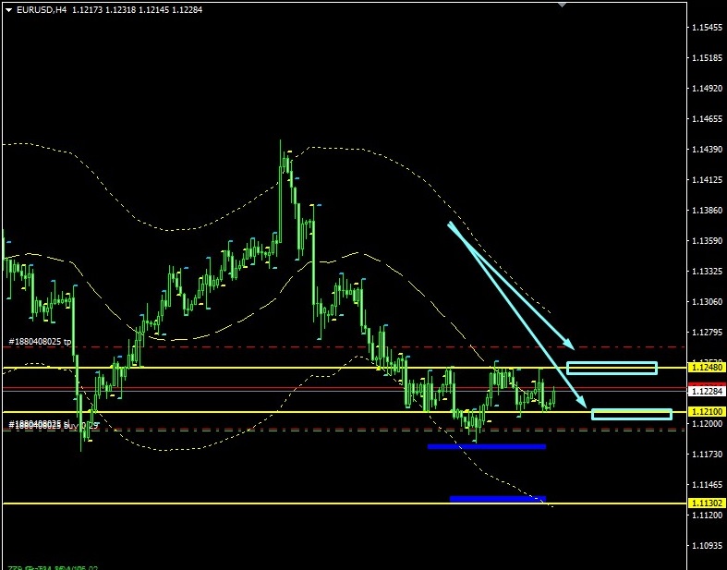Click the 1.10935 level on price scale

707,545
